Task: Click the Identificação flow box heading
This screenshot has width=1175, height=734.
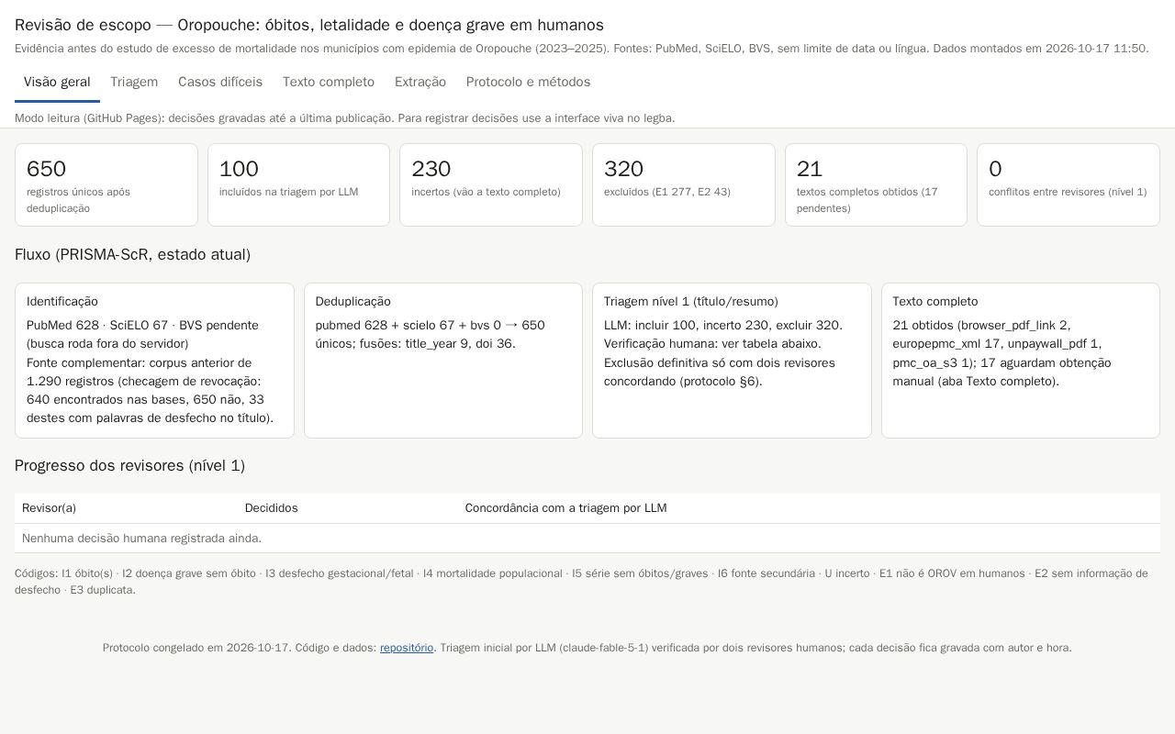Action: click(62, 302)
